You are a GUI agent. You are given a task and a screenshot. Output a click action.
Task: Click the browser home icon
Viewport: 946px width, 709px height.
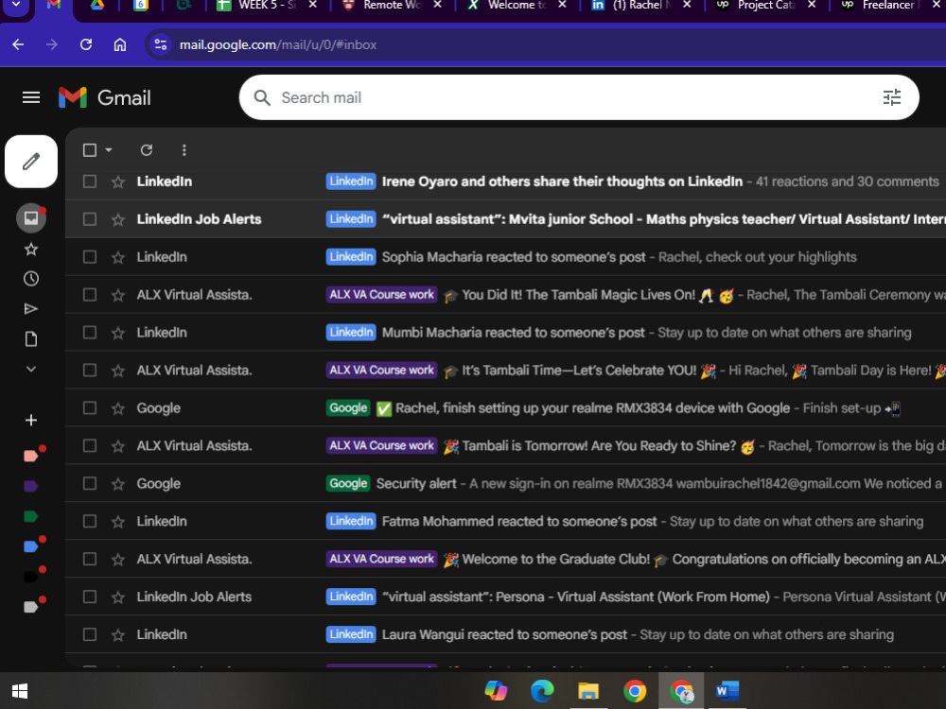[120, 44]
